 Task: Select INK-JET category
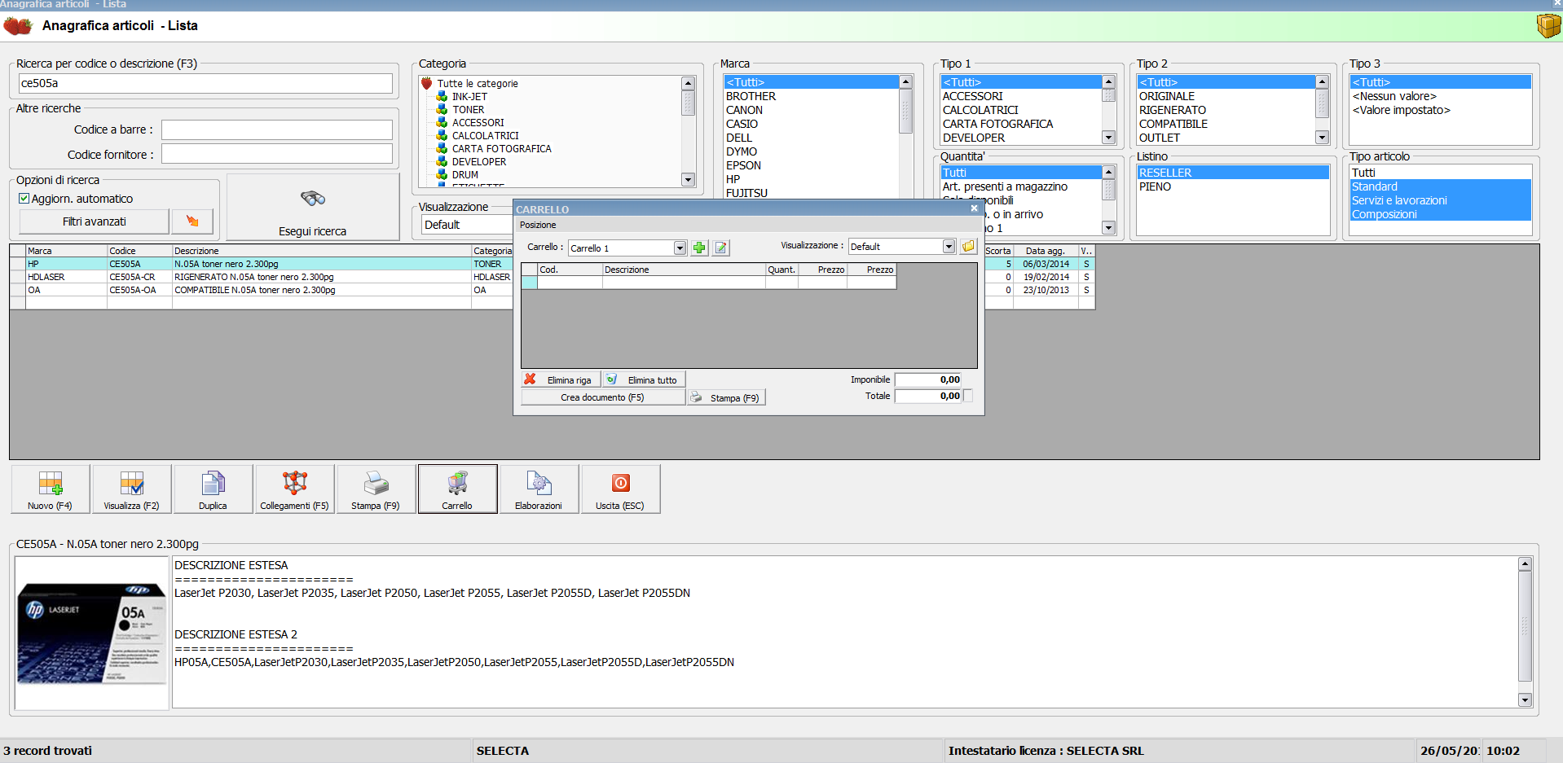point(469,96)
